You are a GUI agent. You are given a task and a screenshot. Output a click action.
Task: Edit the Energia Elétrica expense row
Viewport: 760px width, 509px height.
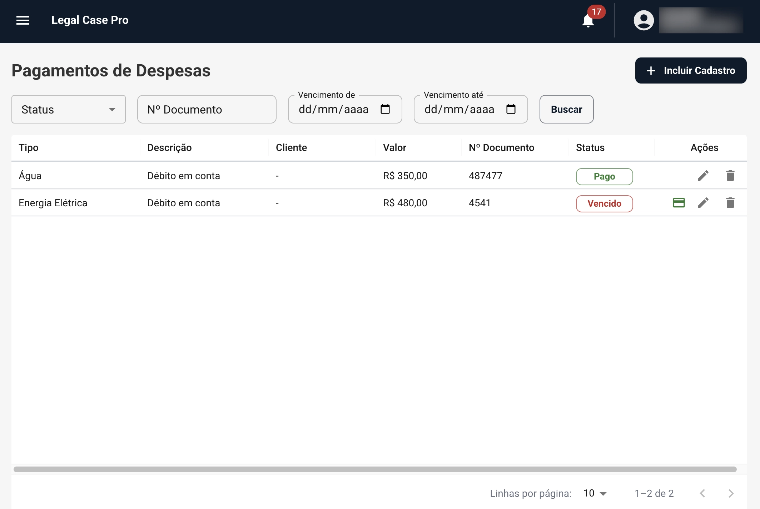pyautogui.click(x=703, y=203)
